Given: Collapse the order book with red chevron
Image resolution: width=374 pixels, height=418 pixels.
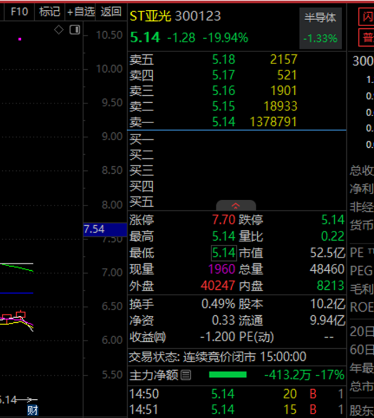Looking at the screenshot, I should pyautogui.click(x=236, y=206).
